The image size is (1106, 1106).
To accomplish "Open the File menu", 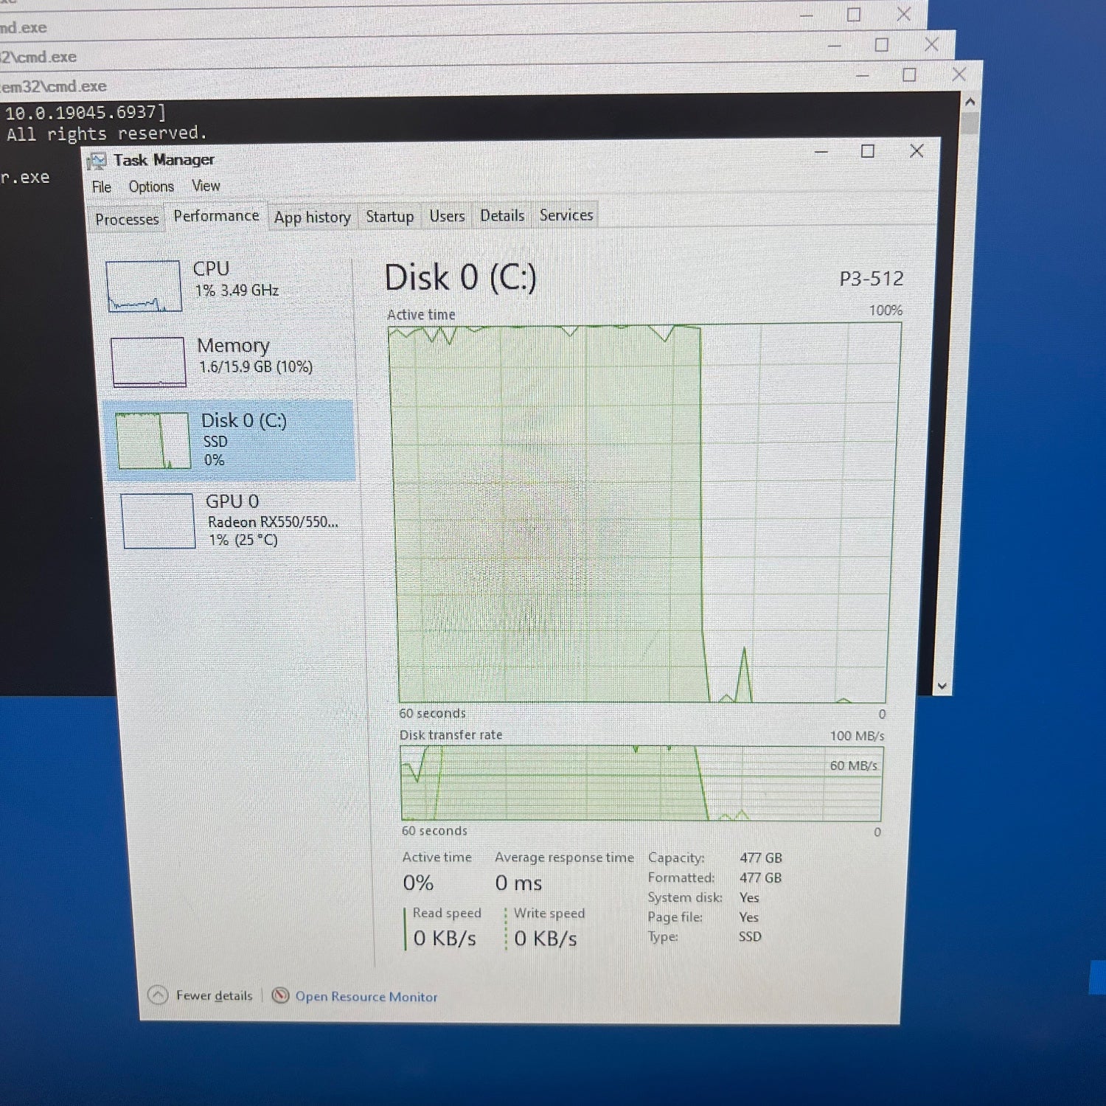I will pyautogui.click(x=101, y=187).
